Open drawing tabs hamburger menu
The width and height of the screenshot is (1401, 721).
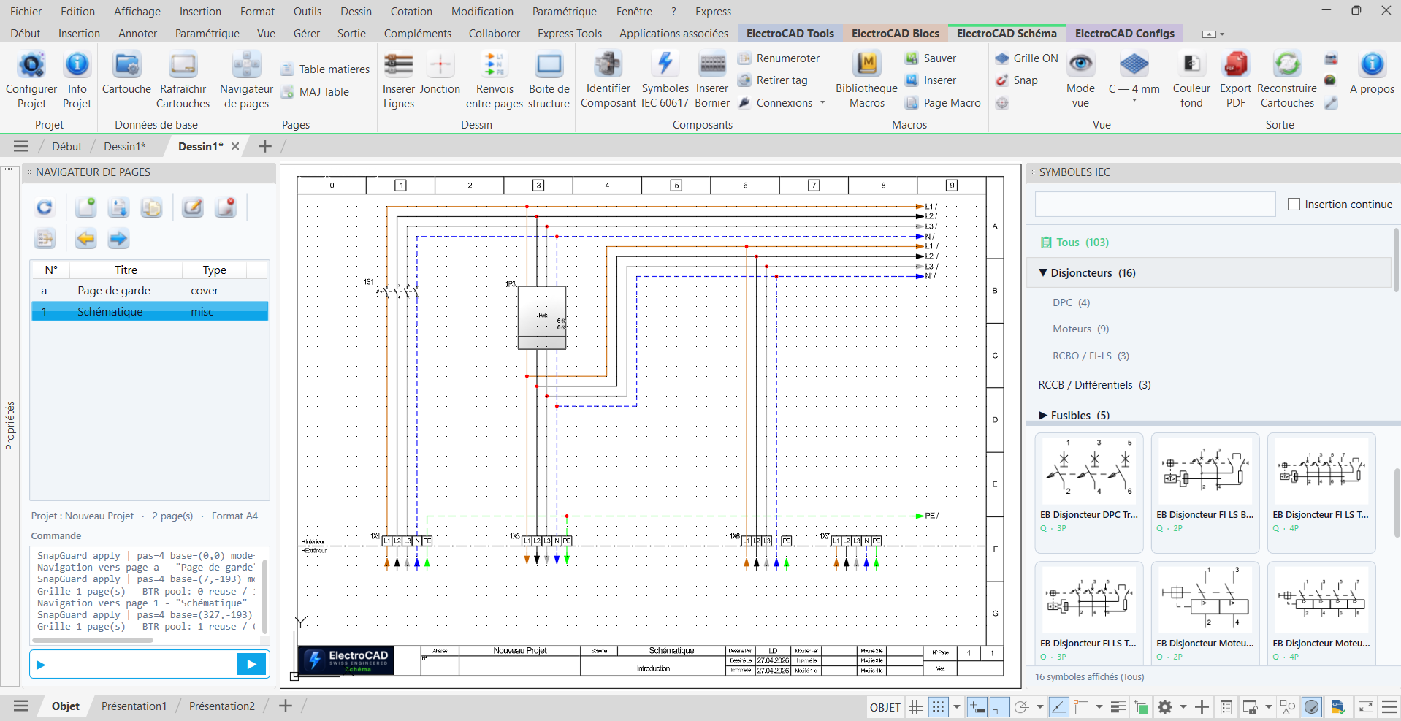coord(21,146)
